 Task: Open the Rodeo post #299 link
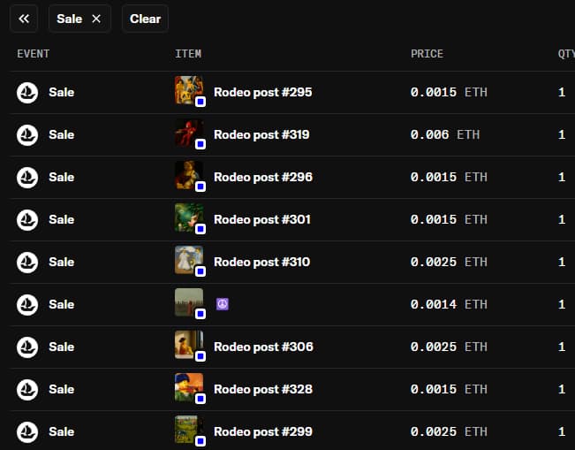[x=262, y=431]
